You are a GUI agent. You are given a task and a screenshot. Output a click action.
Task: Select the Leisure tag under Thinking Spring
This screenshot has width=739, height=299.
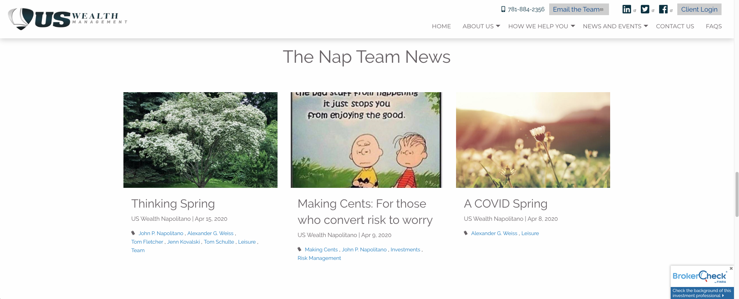(x=247, y=242)
